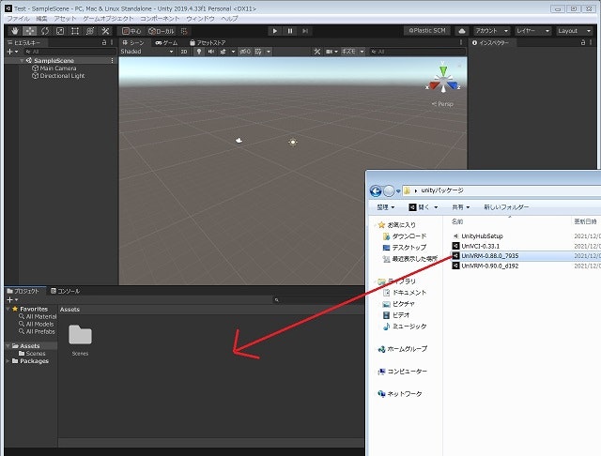Open Hierarchy create plus dropdown
Screen dimensions: 601x456
[x=12, y=52]
